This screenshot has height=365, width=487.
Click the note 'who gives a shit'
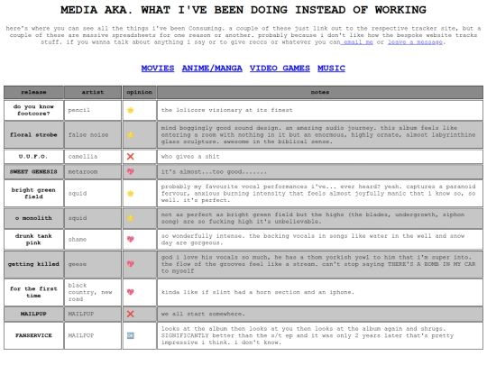point(190,157)
